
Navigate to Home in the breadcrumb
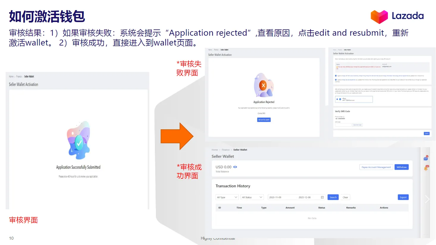pyautogui.click(x=215, y=150)
